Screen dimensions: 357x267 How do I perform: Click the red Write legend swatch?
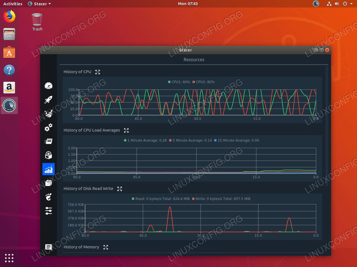click(193, 199)
